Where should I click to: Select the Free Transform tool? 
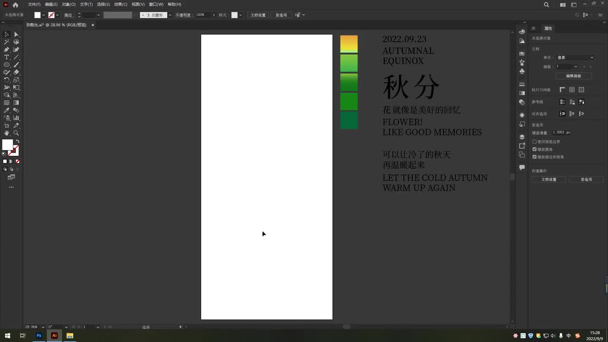pos(16,87)
